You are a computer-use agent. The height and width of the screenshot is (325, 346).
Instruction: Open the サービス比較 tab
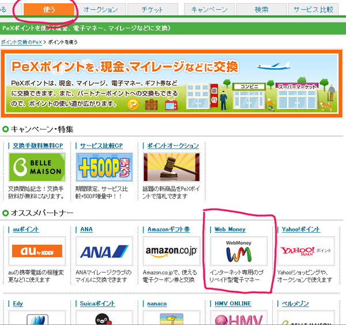313,9
